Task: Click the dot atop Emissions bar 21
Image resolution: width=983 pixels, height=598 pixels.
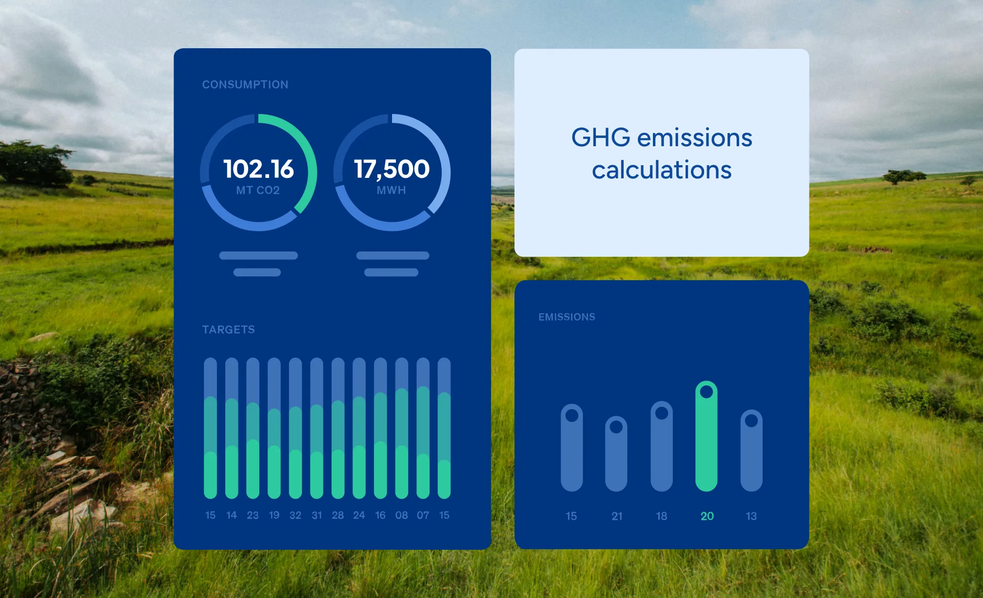Action: click(616, 427)
